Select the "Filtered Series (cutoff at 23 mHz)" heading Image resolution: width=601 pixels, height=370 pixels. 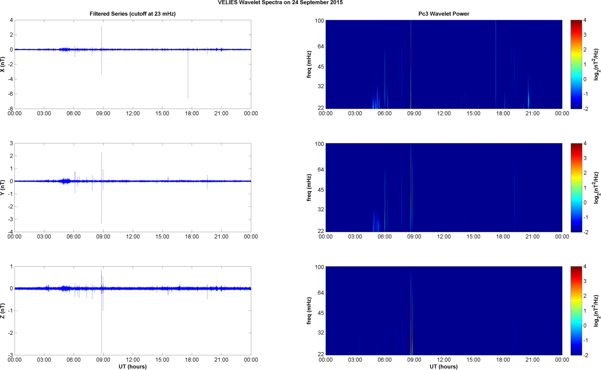pyautogui.click(x=133, y=14)
